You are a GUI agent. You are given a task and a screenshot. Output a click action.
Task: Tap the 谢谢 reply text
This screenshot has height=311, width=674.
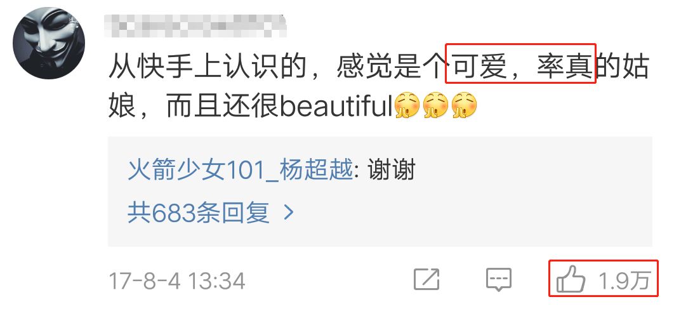391,169
